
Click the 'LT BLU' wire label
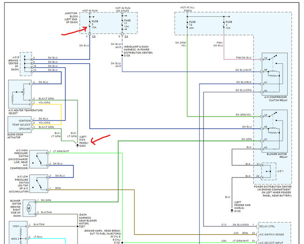pos(38,237)
